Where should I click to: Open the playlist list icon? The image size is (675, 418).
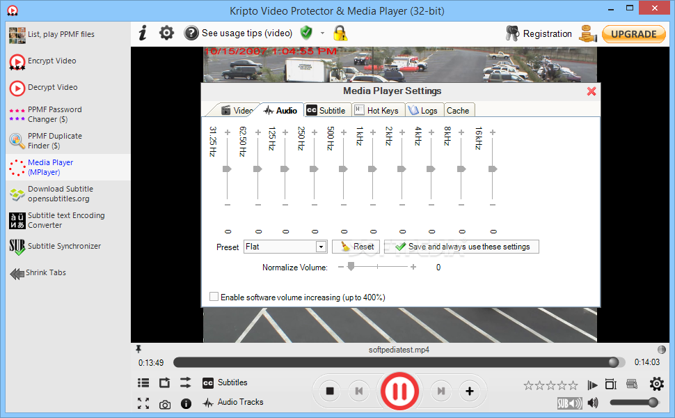pyautogui.click(x=143, y=382)
